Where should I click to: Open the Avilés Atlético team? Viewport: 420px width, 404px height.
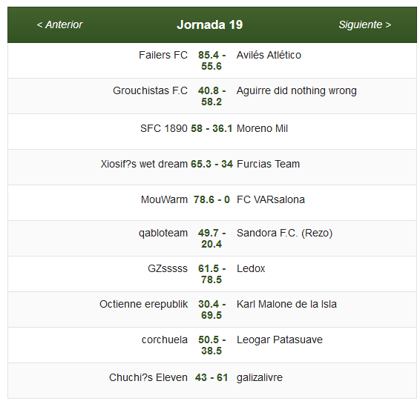269,55
